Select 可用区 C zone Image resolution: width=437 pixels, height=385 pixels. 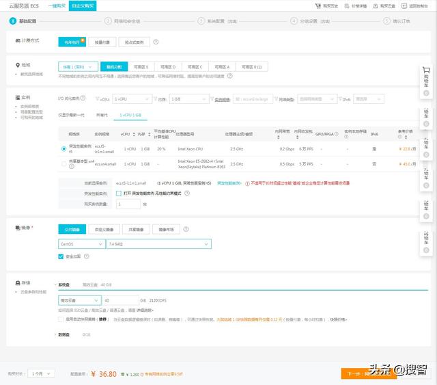coord(195,67)
